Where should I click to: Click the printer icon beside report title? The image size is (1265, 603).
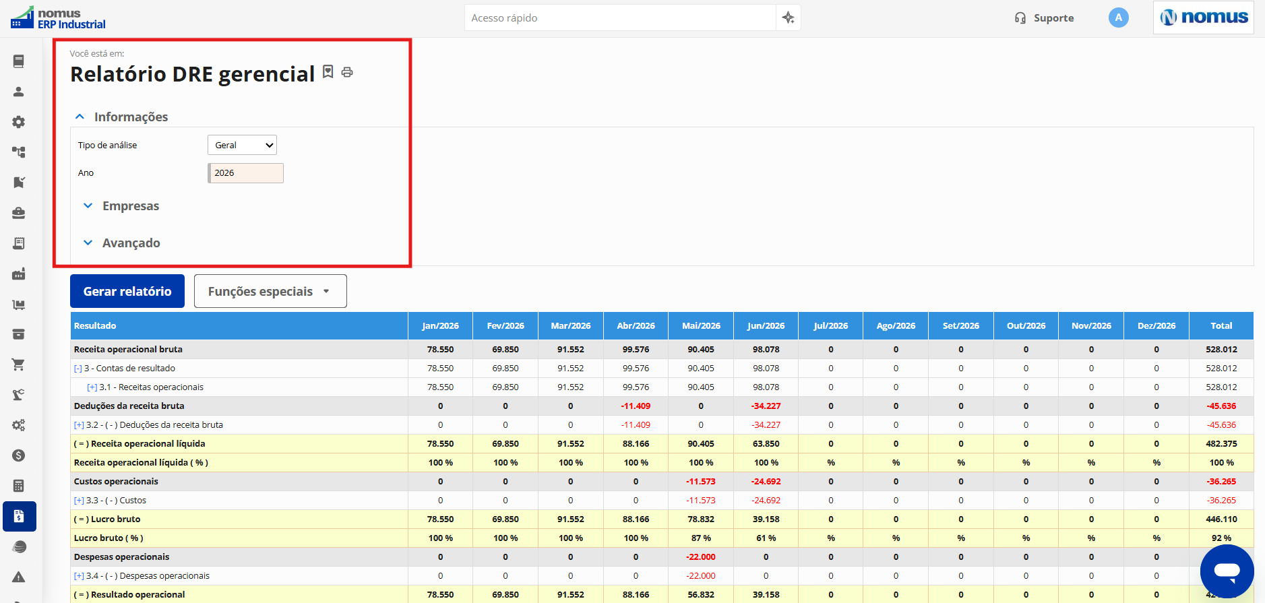[347, 72]
